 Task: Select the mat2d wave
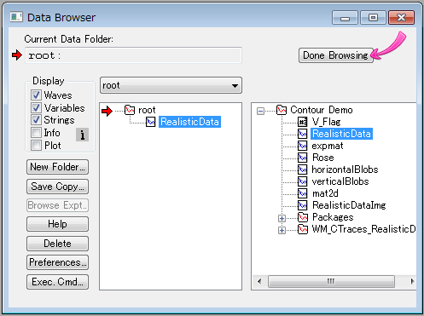pos(325,193)
